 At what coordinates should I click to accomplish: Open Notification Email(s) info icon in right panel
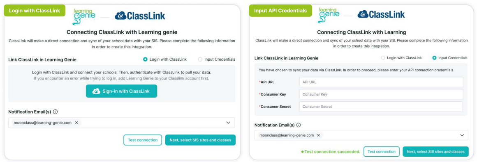299,125
